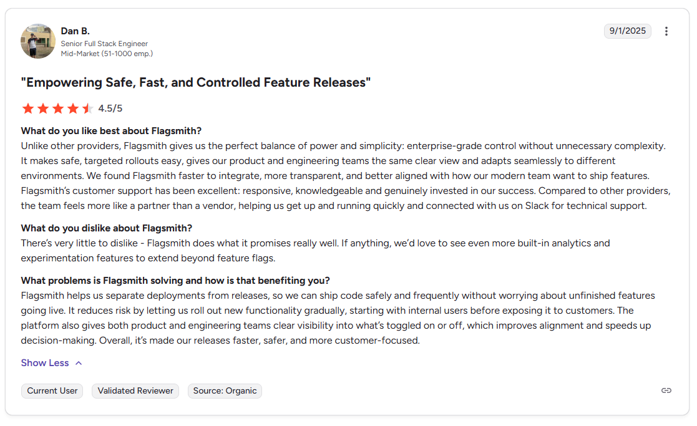Click the upward chevron beside Show Less
The image size is (697, 426).
78,362
